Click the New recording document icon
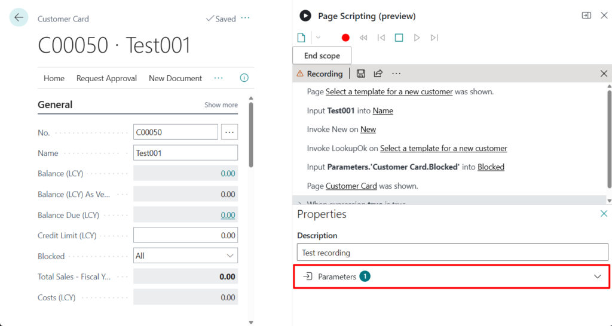Image resolution: width=612 pixels, height=326 pixels. pyautogui.click(x=301, y=38)
